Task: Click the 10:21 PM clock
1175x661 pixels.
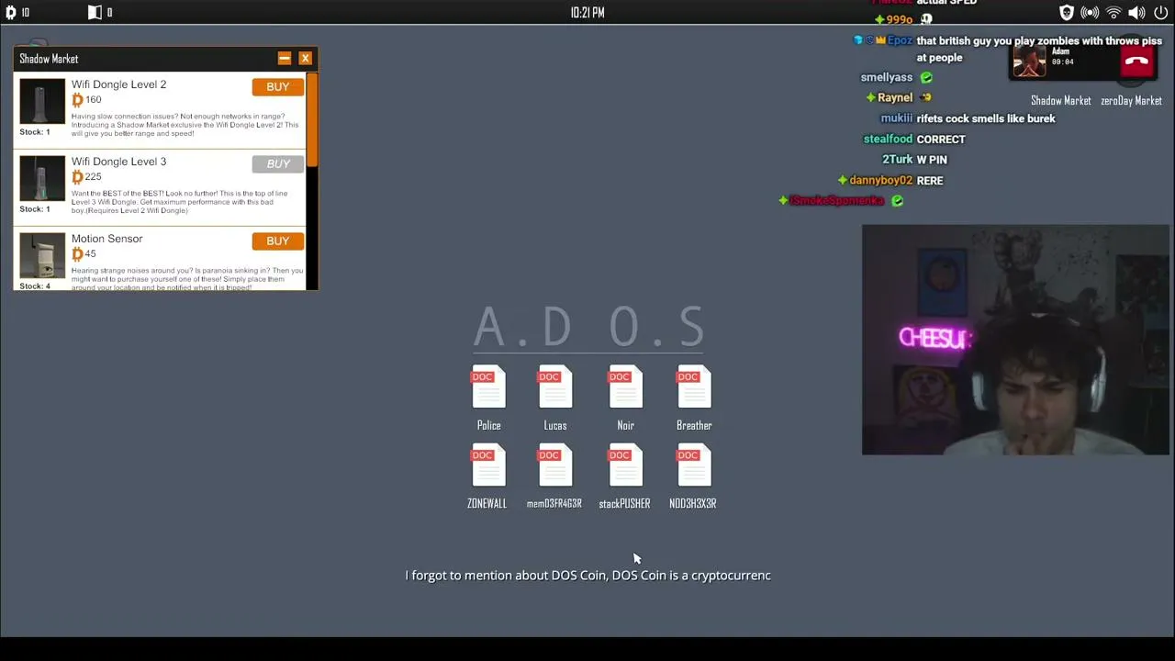Action: click(587, 12)
